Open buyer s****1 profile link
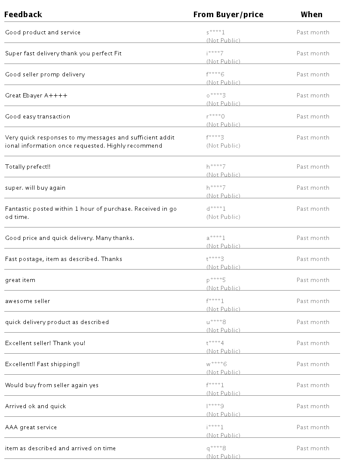Screen dimensions: 344x467 pos(215,33)
